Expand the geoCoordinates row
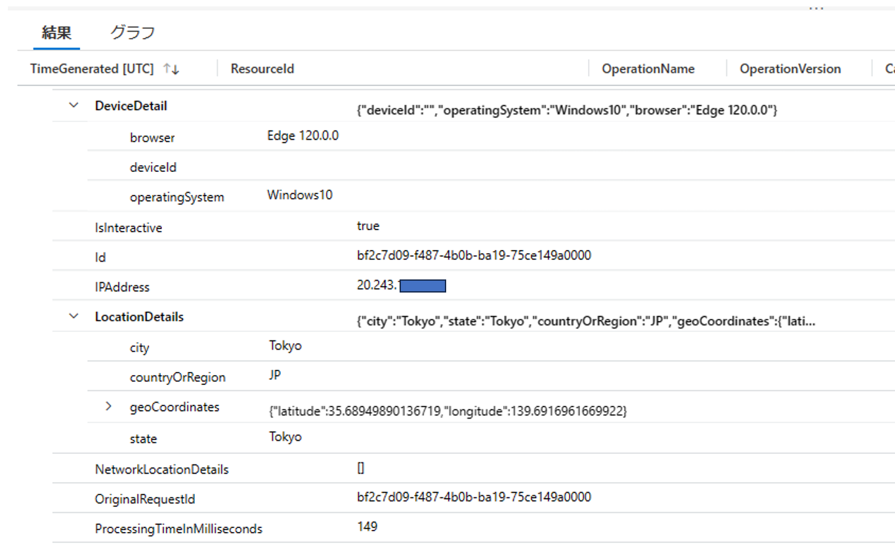This screenshot has width=895, height=549. 109,407
